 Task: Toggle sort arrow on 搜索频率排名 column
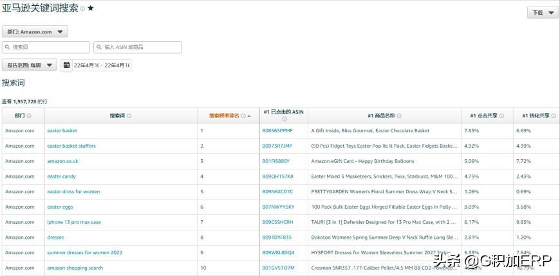point(249,116)
